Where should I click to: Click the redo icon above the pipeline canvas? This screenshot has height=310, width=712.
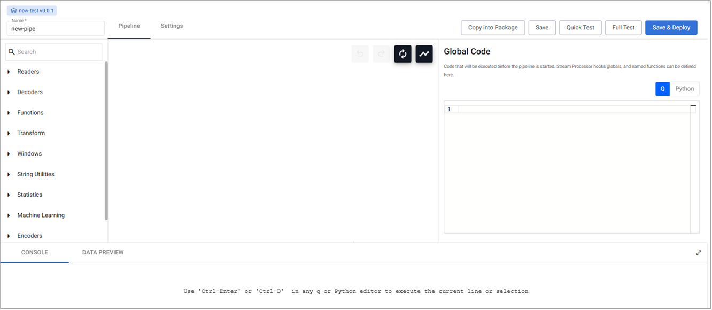coord(381,53)
